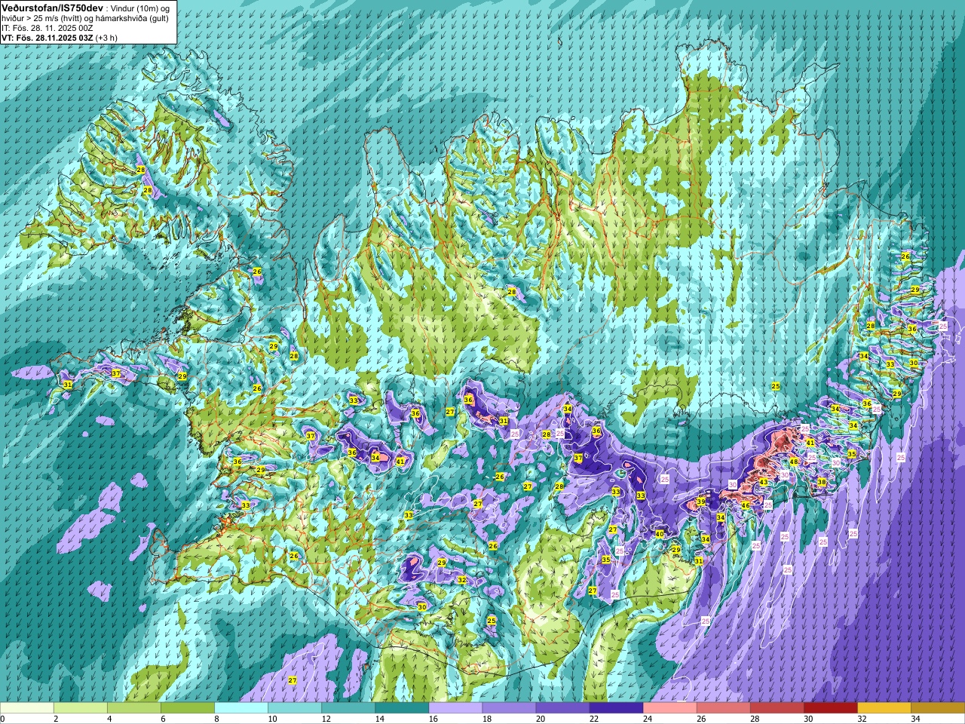The height and width of the screenshot is (724, 965).
Task: Click the 24–26 m/s pink legend swatch
Action: point(669,708)
